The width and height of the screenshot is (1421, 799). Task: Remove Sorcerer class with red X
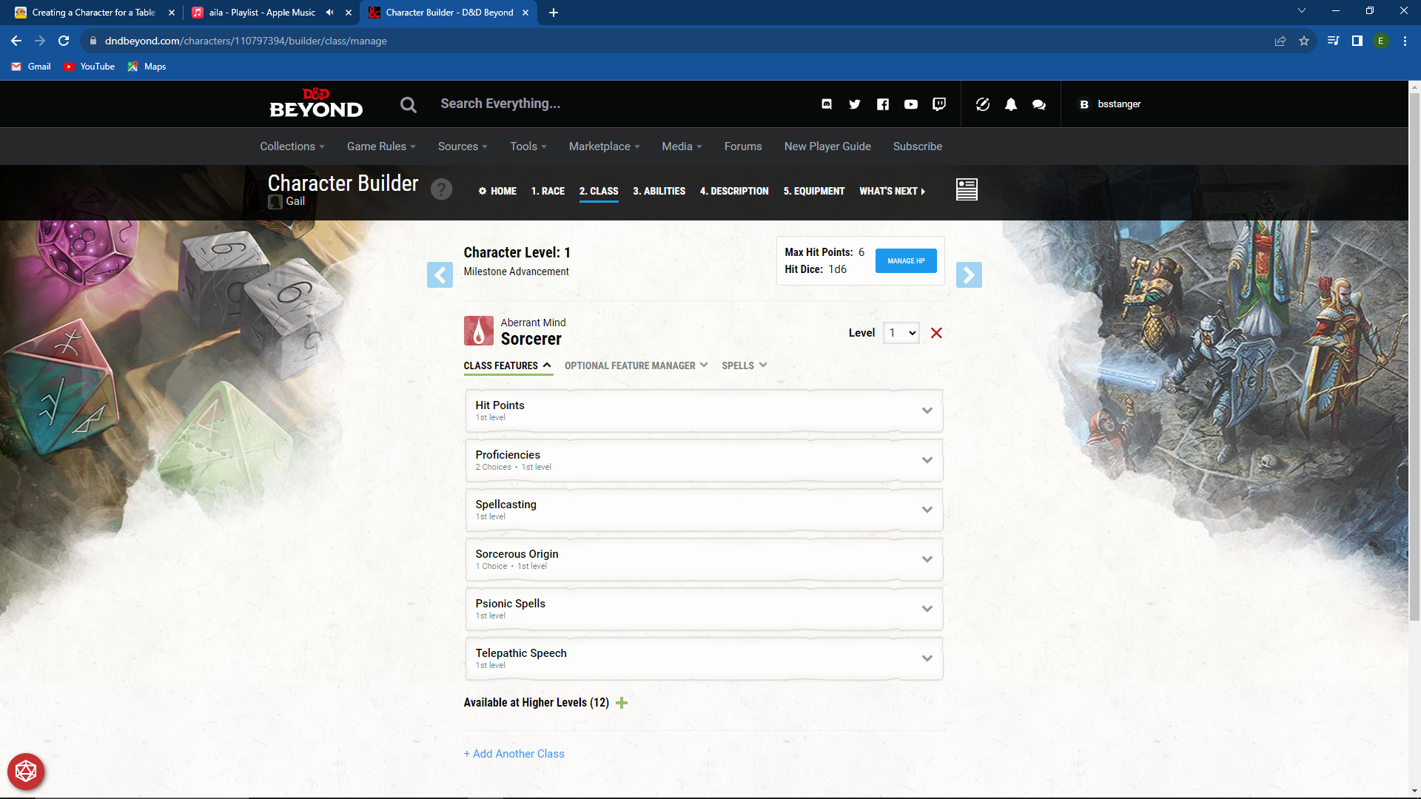pyautogui.click(x=936, y=333)
